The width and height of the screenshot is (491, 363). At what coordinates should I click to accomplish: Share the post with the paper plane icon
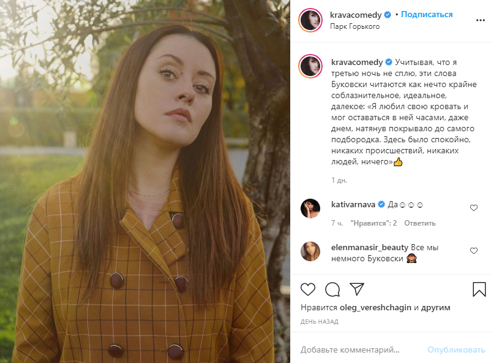pyautogui.click(x=357, y=289)
